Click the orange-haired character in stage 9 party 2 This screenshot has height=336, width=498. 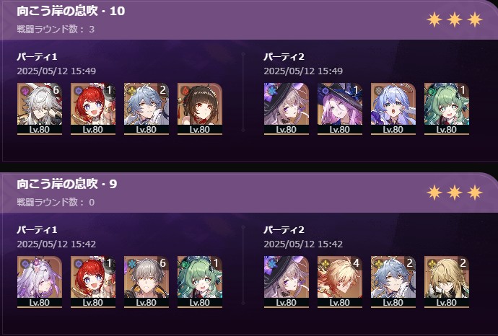coord(339,282)
